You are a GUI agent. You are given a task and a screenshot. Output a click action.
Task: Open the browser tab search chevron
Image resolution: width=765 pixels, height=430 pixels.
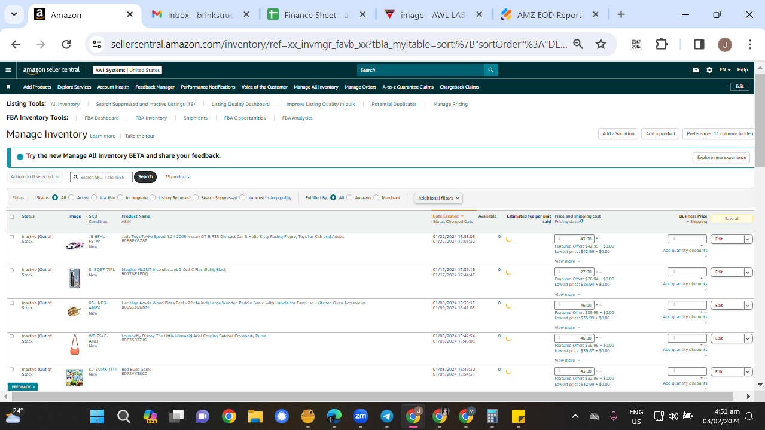[14, 14]
